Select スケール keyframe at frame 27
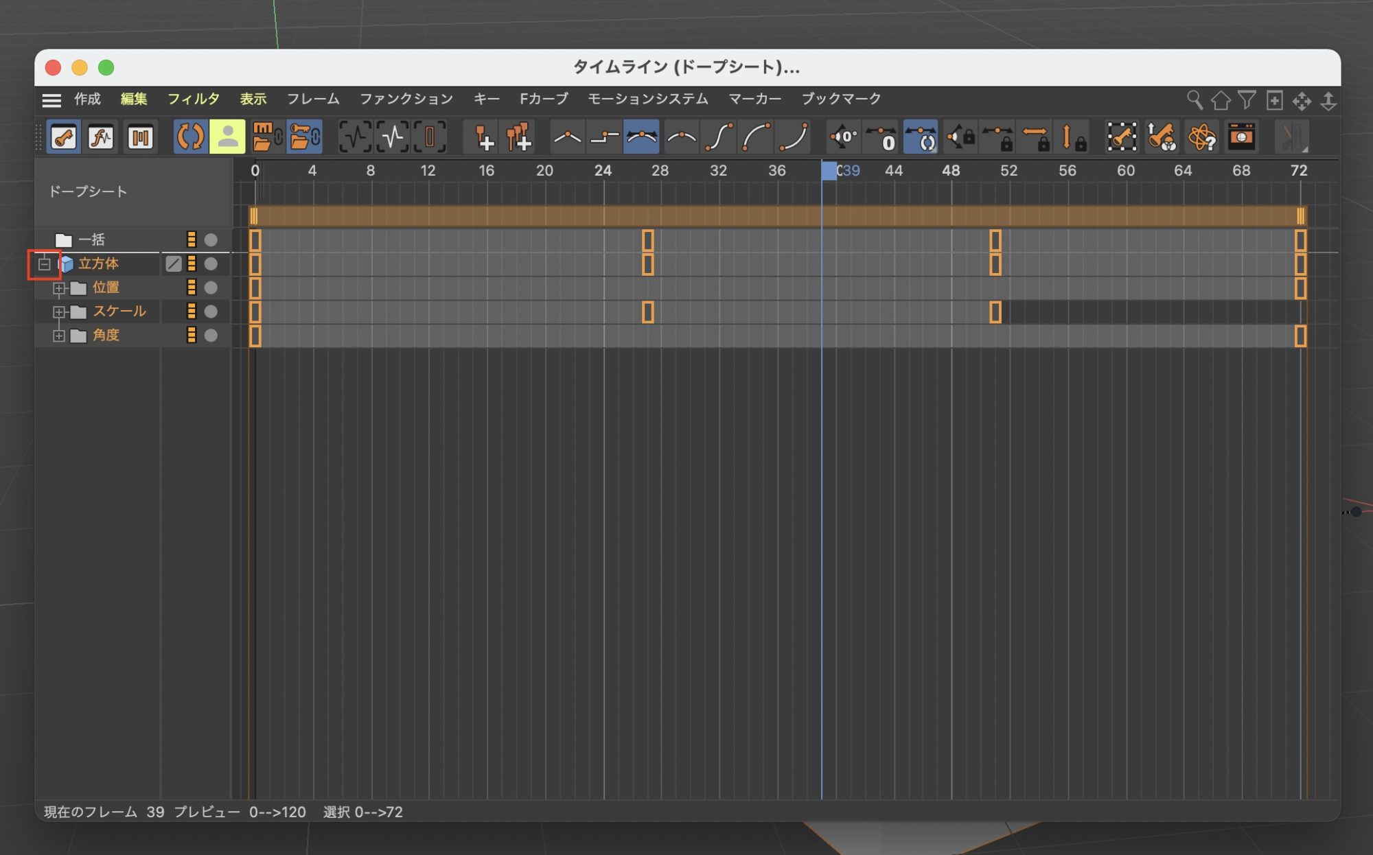Screen dimensions: 1373x855 (x=647, y=312)
